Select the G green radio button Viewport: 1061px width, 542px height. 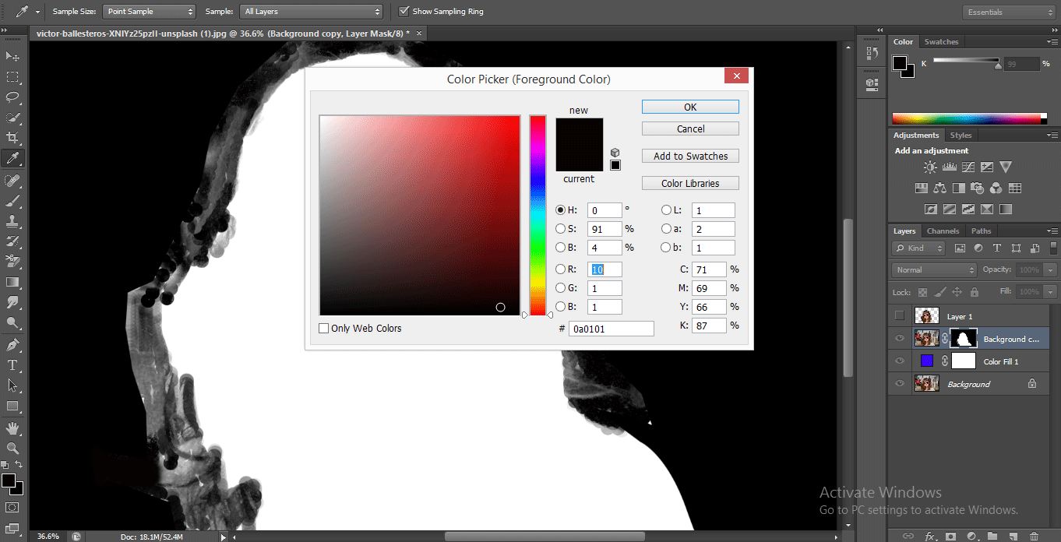[x=560, y=288]
